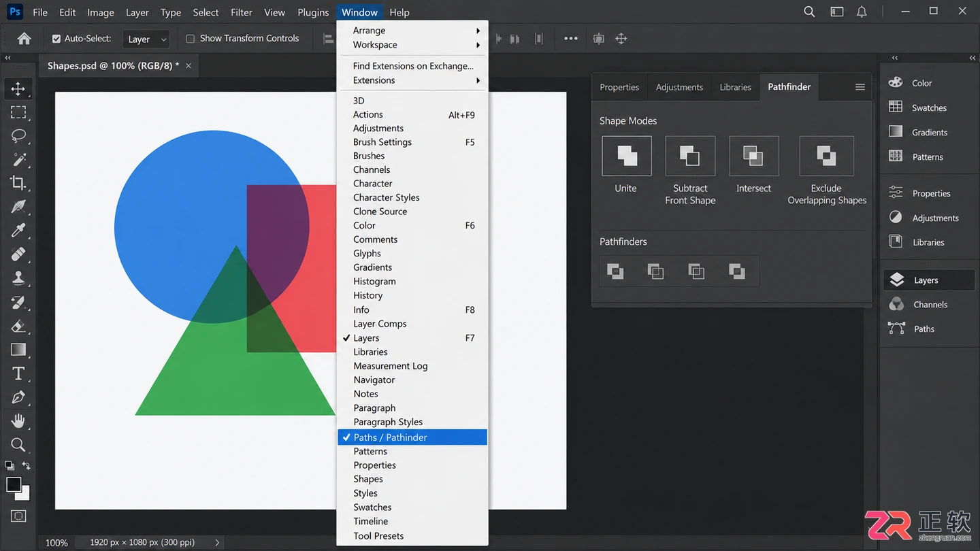The width and height of the screenshot is (980, 551).
Task: Select the Horizontal Type tool
Action: pyautogui.click(x=18, y=373)
